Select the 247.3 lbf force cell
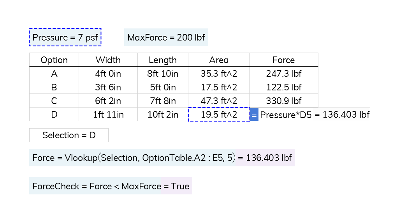 284,74
